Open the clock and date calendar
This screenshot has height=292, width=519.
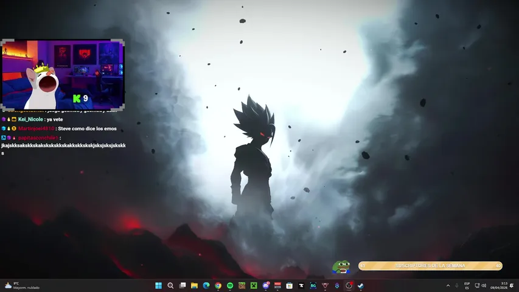coord(499,285)
